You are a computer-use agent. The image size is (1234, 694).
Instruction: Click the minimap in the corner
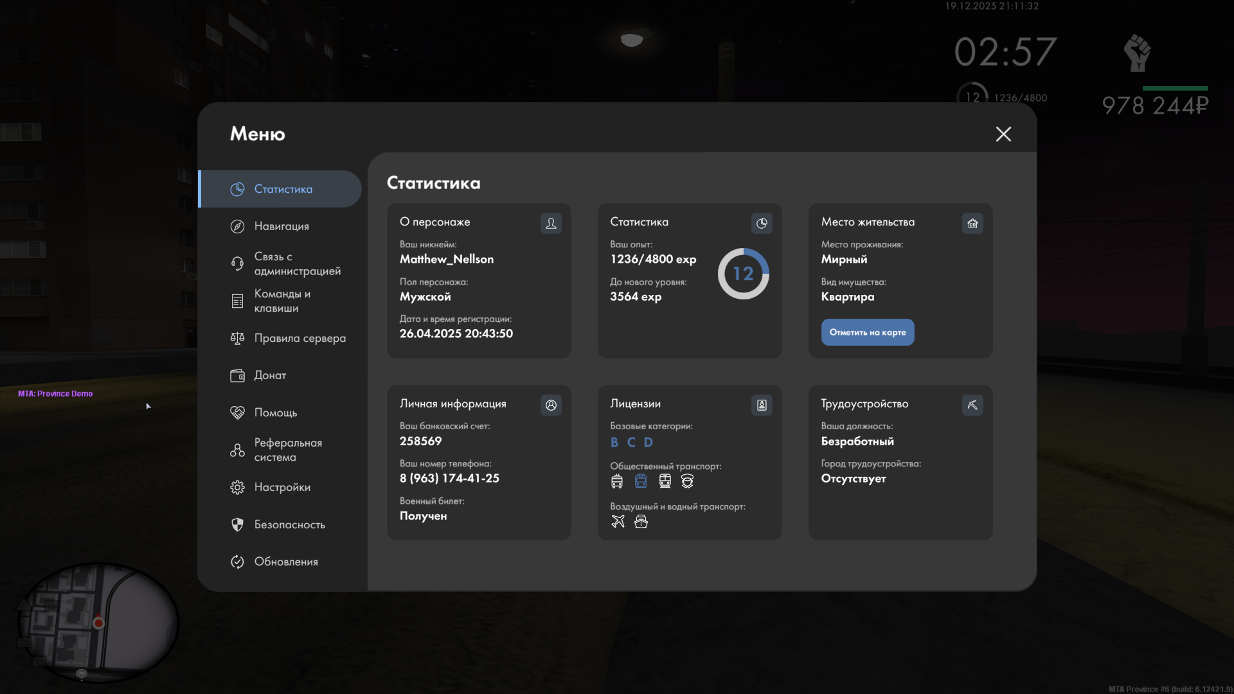[x=98, y=621]
